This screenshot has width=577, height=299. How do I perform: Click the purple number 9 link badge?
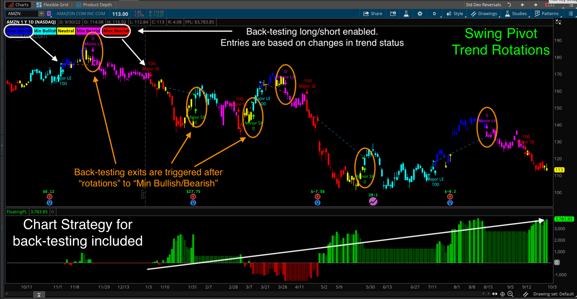49,13
